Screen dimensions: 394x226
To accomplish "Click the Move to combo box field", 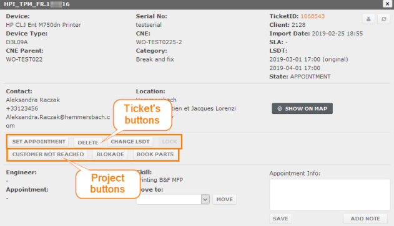I will pos(173,199).
